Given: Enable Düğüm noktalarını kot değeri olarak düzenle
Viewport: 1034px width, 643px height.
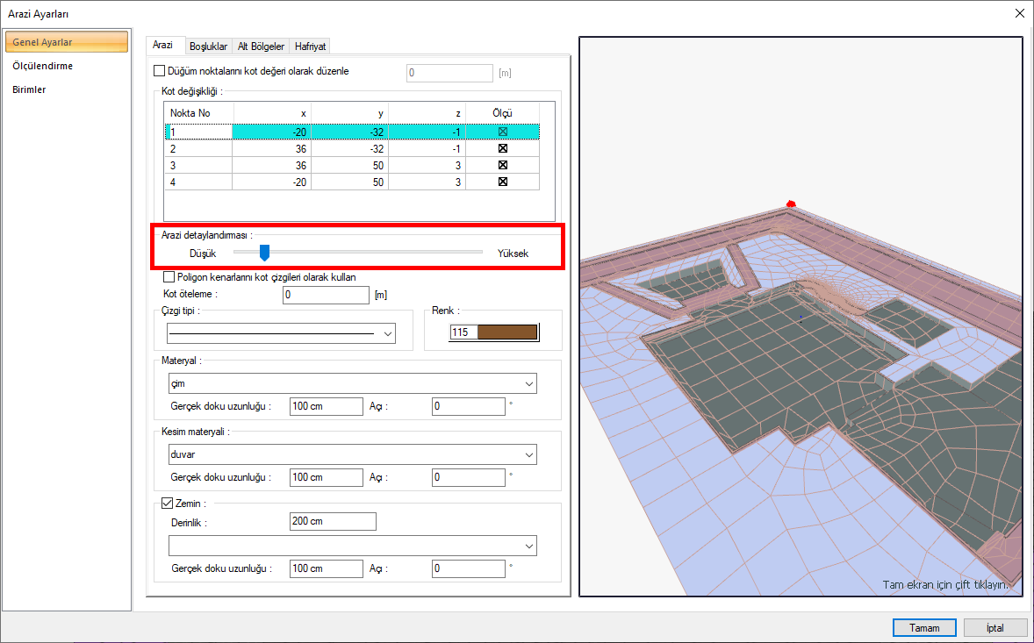Looking at the screenshot, I should (x=159, y=72).
